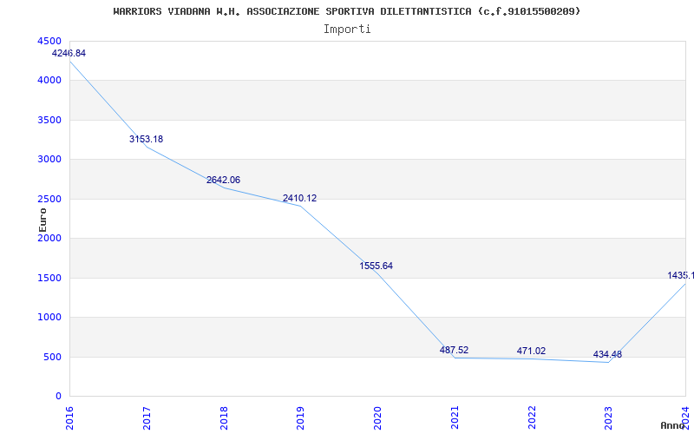Click the 2023 x-axis year label
The width and height of the screenshot is (694, 434).
pos(609,418)
